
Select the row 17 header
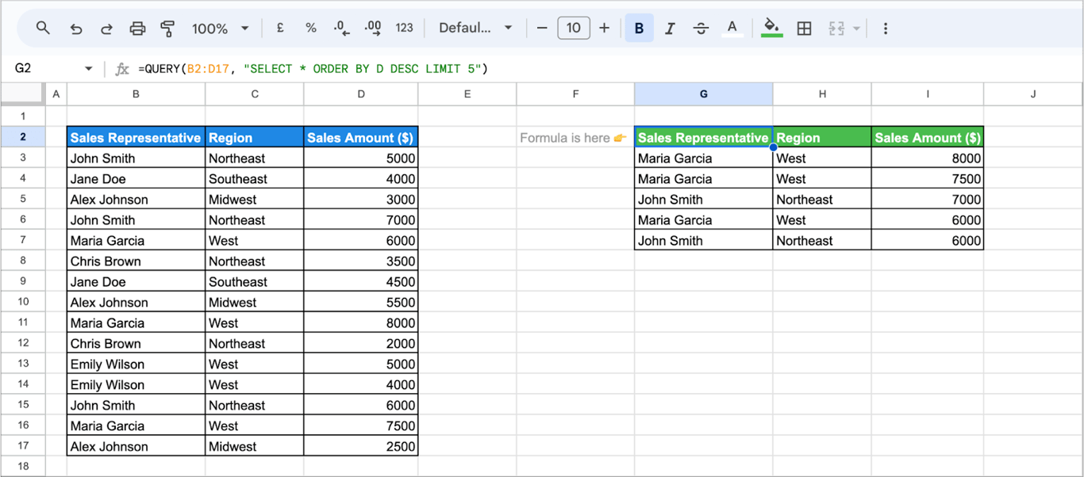[x=22, y=446]
